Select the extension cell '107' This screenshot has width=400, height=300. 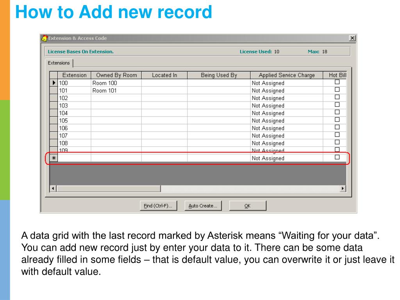click(74, 136)
